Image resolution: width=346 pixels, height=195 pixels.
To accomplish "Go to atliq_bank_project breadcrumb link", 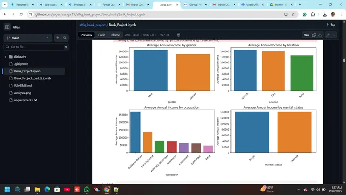I will tap(93, 25).
